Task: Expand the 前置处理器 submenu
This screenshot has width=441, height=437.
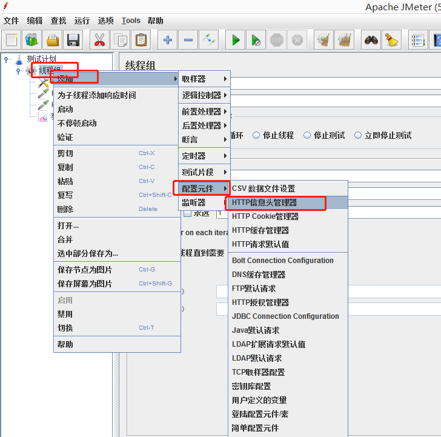Action: tap(205, 112)
